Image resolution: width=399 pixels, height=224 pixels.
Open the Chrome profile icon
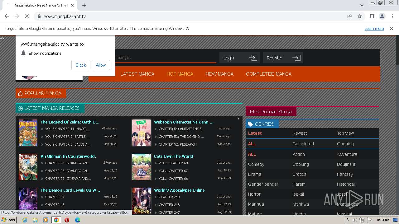[382, 16]
